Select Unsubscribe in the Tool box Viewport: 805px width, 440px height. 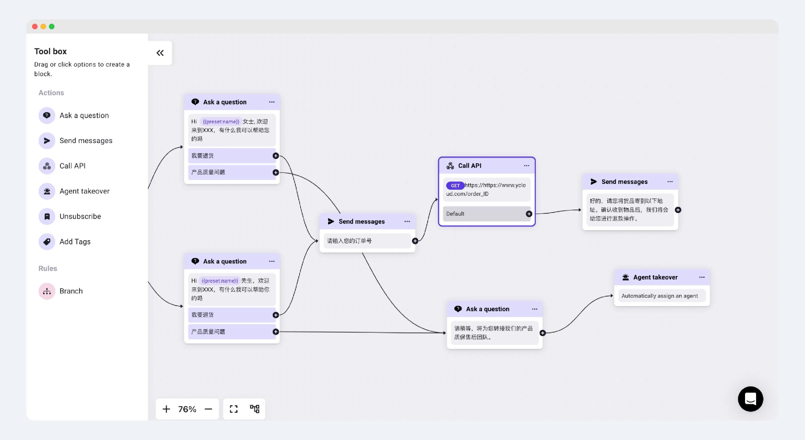[70, 216]
